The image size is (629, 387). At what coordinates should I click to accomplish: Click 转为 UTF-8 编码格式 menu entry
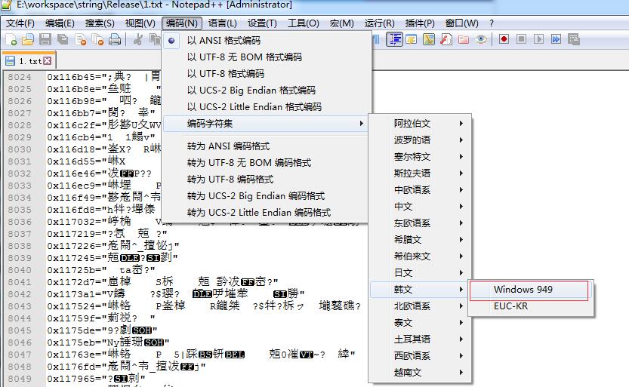230,180
